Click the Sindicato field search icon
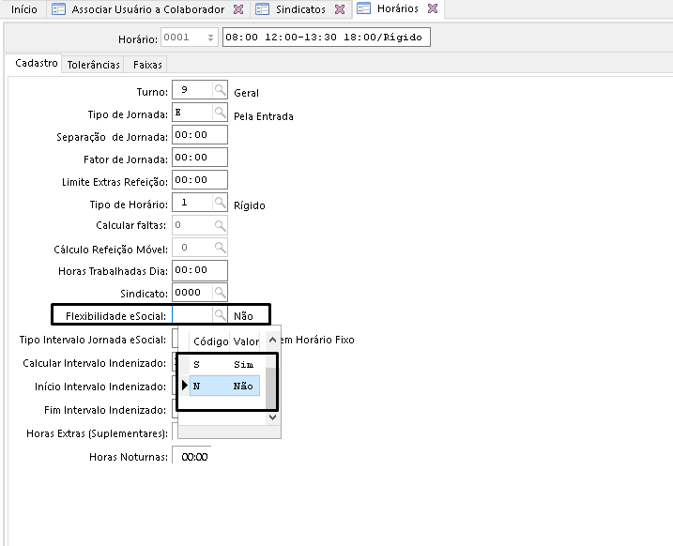 pyautogui.click(x=220, y=293)
